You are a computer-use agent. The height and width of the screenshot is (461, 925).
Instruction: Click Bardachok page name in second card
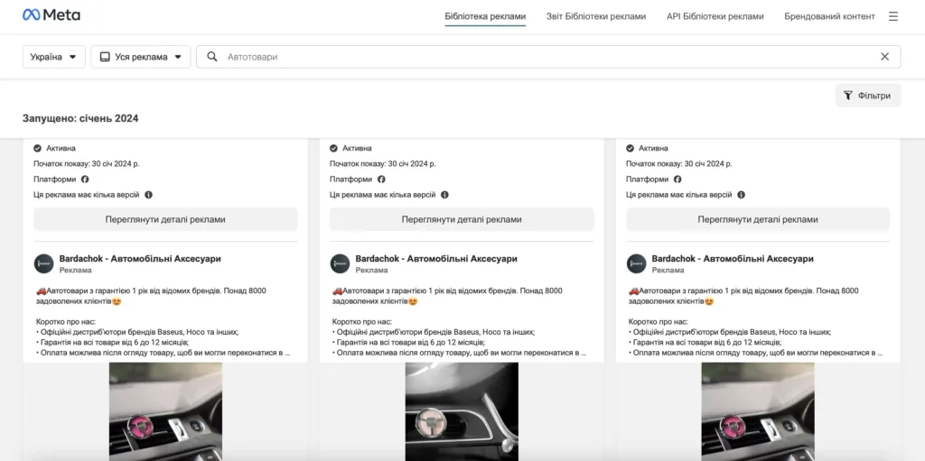pos(435,259)
